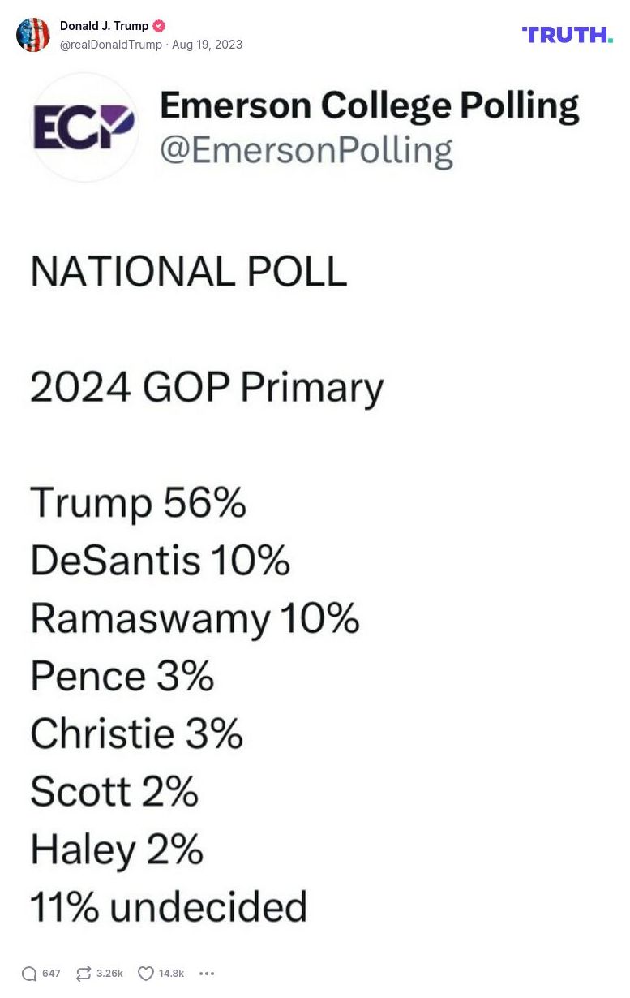The width and height of the screenshot is (630, 998).
Task: Click the 647 reply count
Action: tap(51, 974)
